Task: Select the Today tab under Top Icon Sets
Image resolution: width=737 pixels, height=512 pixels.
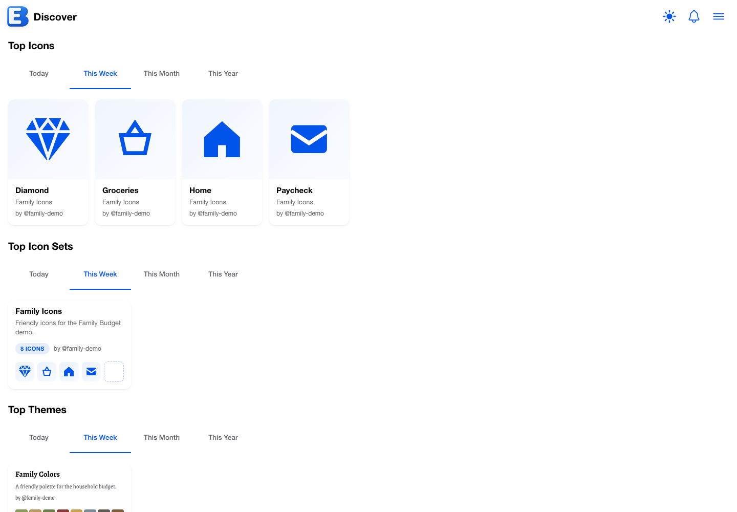Action: click(39, 274)
